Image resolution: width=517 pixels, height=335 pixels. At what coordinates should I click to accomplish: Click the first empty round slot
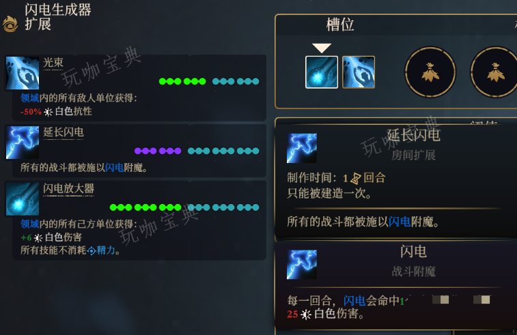coord(430,72)
